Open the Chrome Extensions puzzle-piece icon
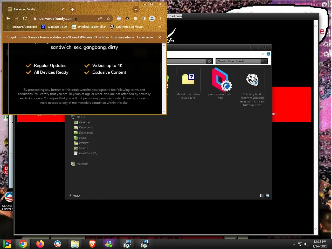This screenshot has height=249, width=332. pyautogui.click(x=135, y=18)
